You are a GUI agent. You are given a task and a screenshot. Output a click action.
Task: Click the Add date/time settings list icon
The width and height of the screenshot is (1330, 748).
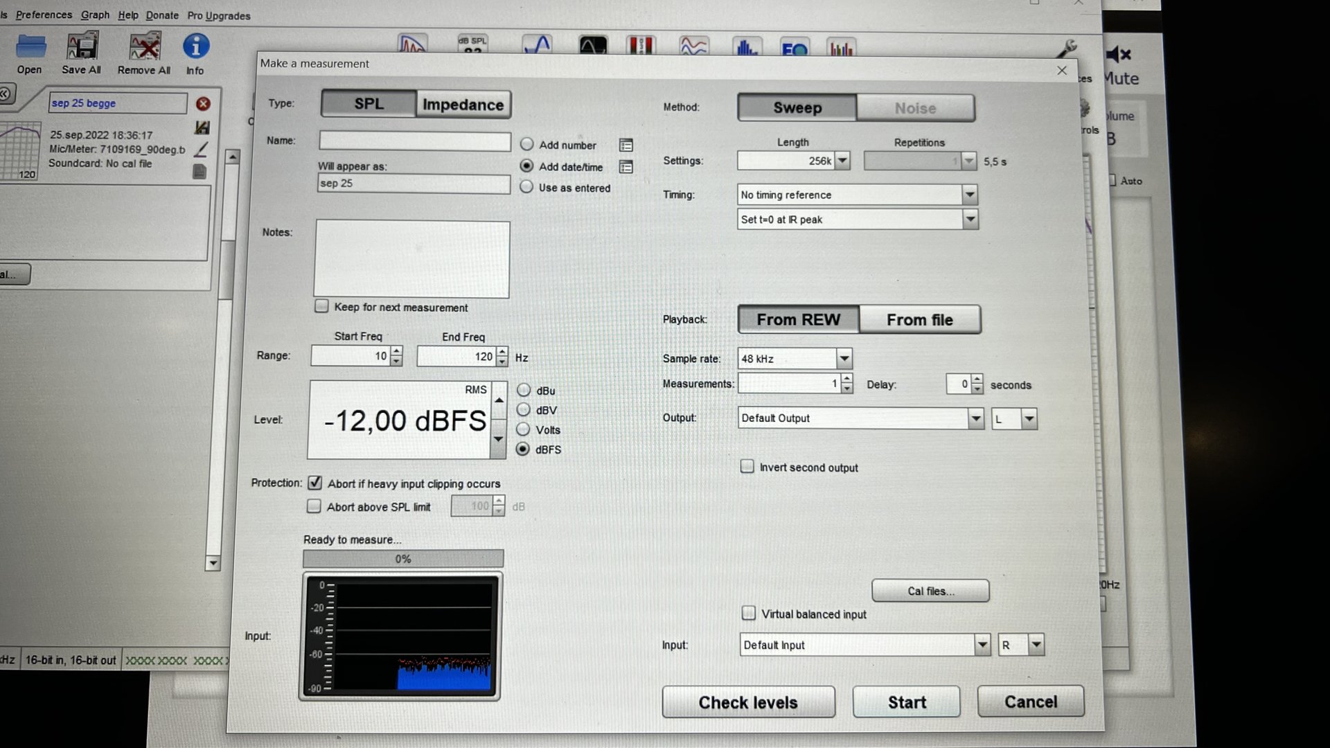tap(626, 167)
